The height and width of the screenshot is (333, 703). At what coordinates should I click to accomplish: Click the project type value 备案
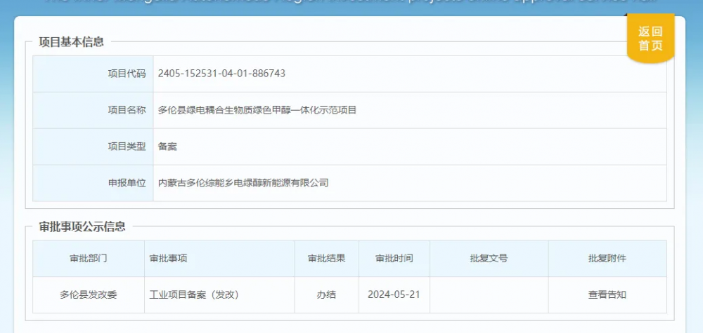167,147
